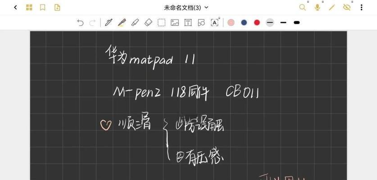Viewport: 377px width, 180px height.
Task: Select the text box tool
Action: tap(188, 22)
